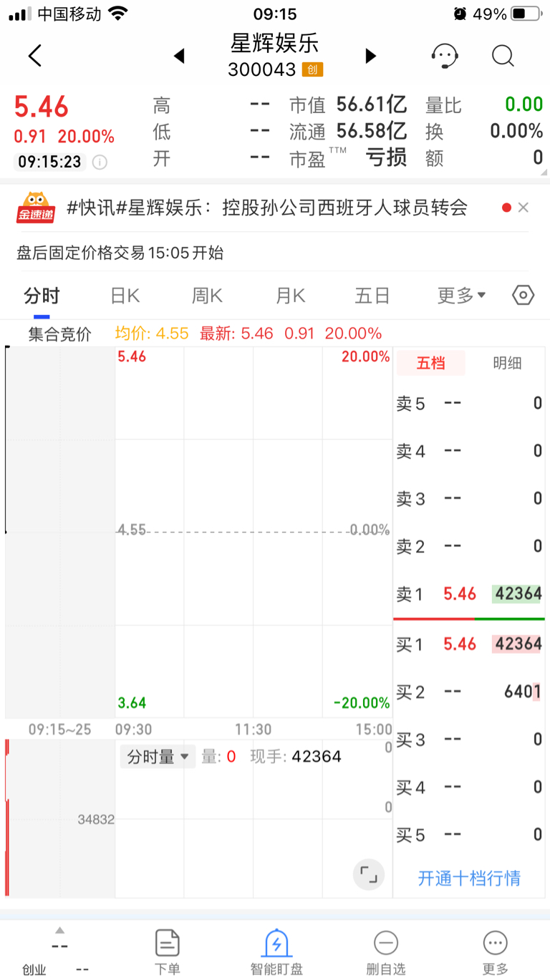Tap the current price 5.46 header
The width and height of the screenshot is (550, 978).
point(42,107)
